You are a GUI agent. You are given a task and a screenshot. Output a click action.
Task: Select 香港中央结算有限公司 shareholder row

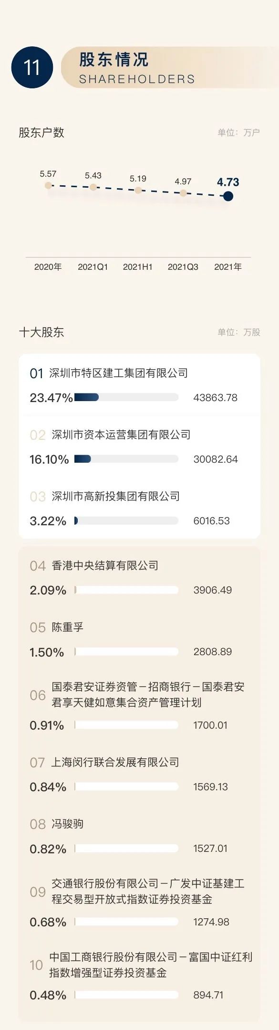(x=139, y=578)
